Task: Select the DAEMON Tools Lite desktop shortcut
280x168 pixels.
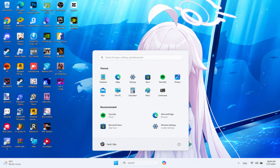Action: coord(34,39)
